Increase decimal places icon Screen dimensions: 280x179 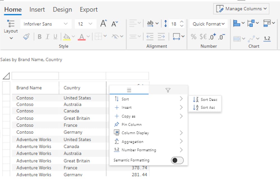[x=212, y=37]
